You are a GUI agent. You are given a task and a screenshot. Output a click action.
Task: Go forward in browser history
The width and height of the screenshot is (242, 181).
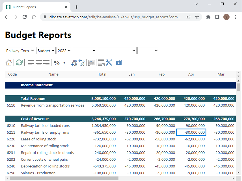(16, 17)
